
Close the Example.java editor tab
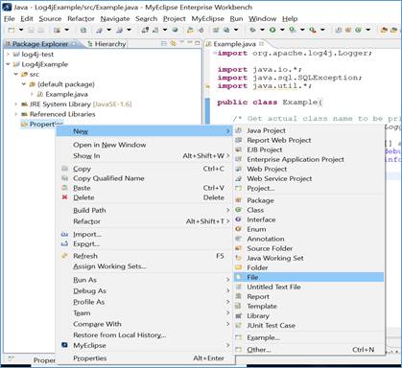point(261,43)
